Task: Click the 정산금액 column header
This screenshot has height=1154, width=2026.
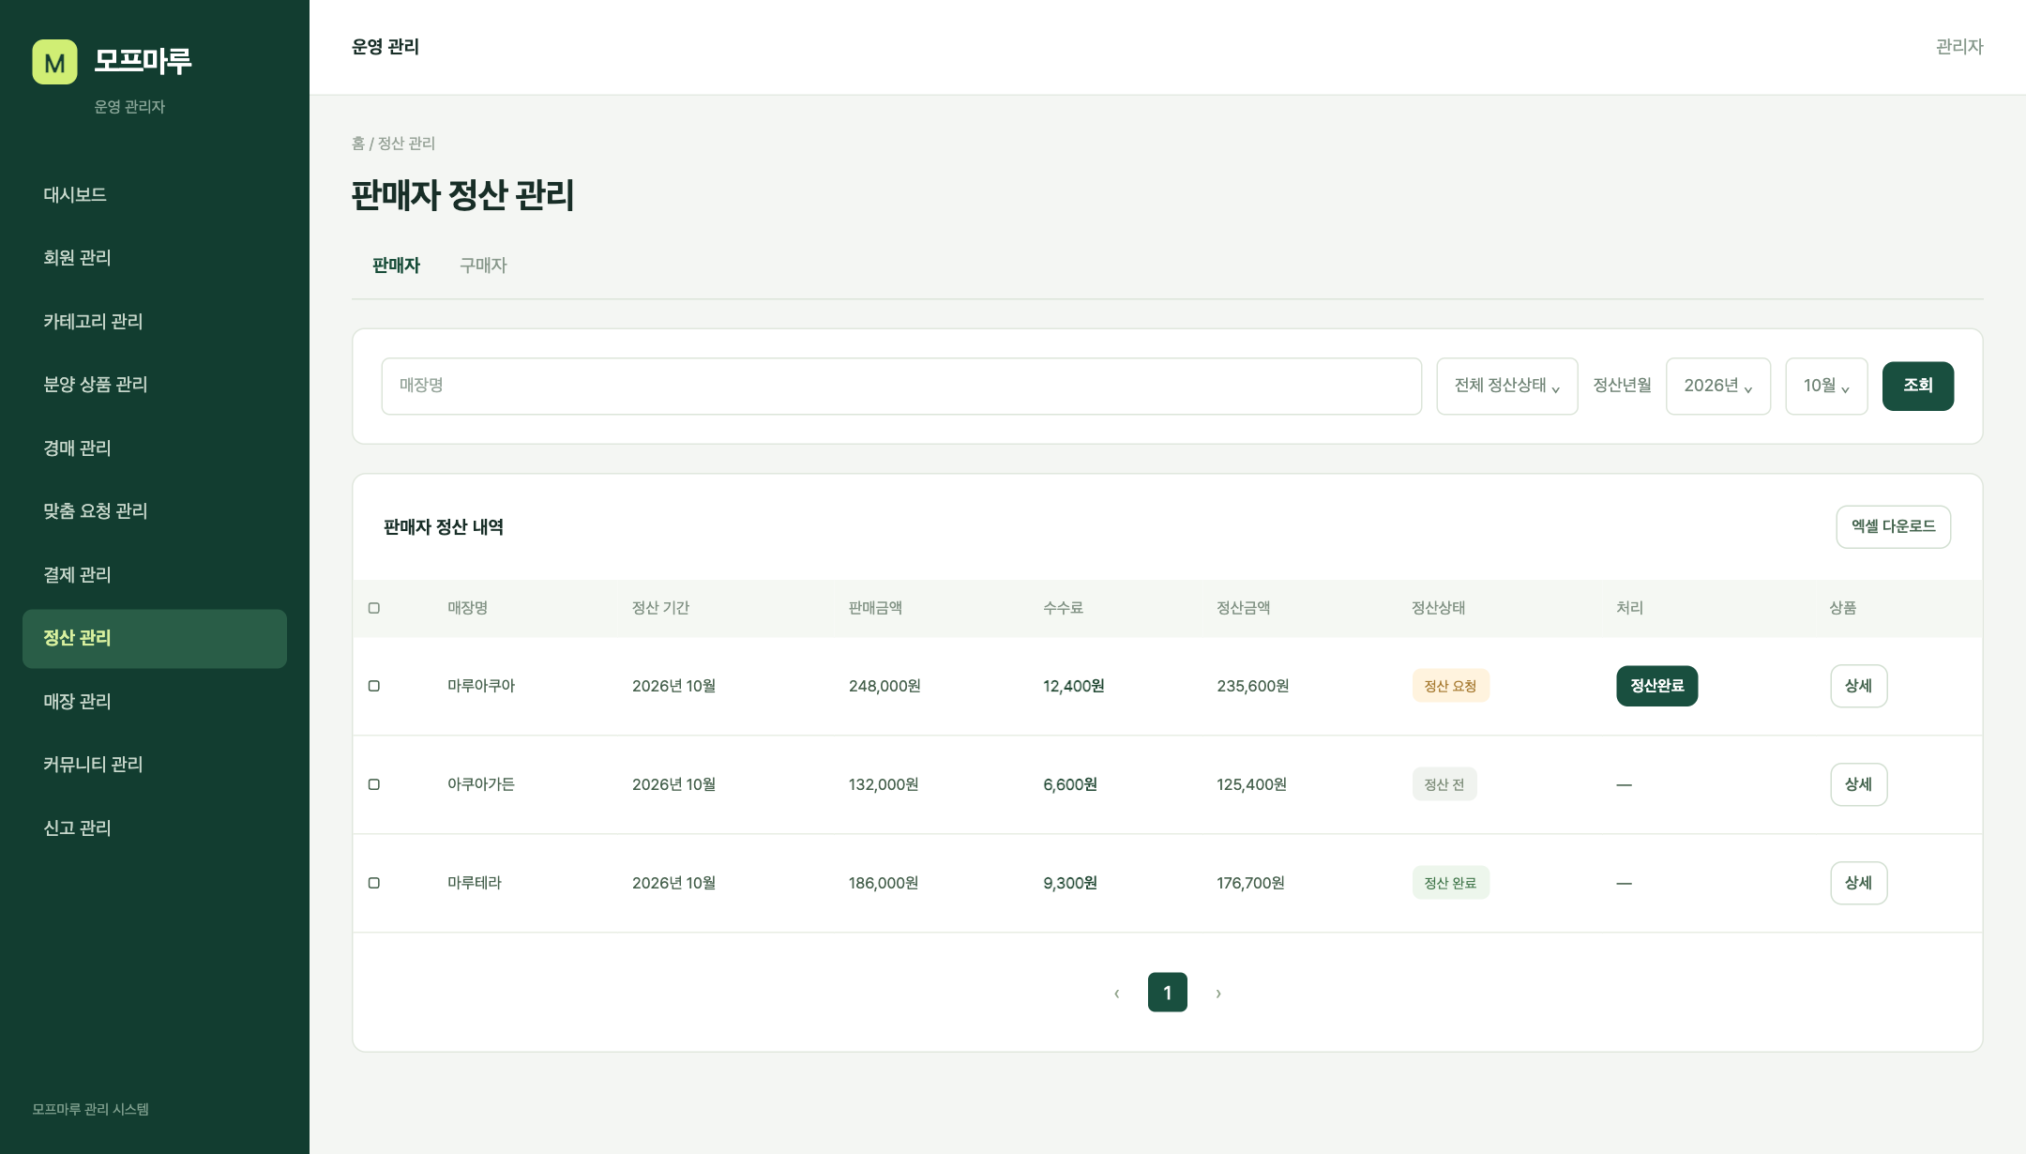Action: coord(1243,608)
